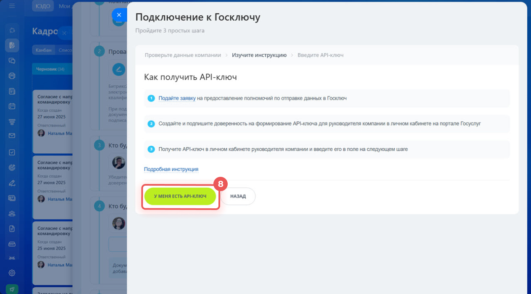Click step 2 pen icon in background panel
531x294 pixels.
coord(119,69)
